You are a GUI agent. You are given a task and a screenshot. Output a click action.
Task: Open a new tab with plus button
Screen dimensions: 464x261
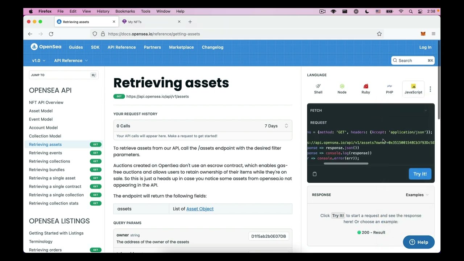(190, 22)
